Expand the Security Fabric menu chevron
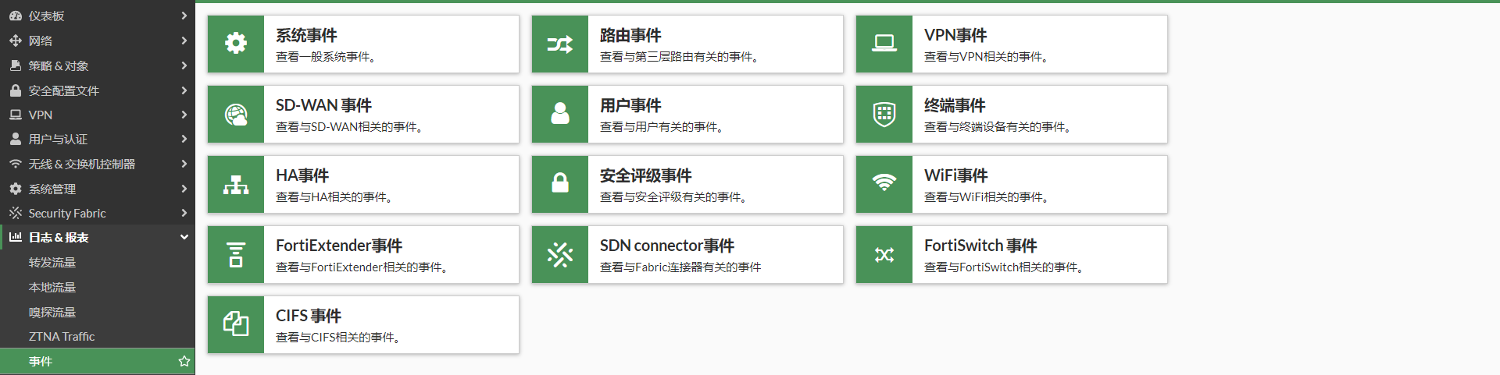1500x375 pixels. pyautogui.click(x=184, y=213)
